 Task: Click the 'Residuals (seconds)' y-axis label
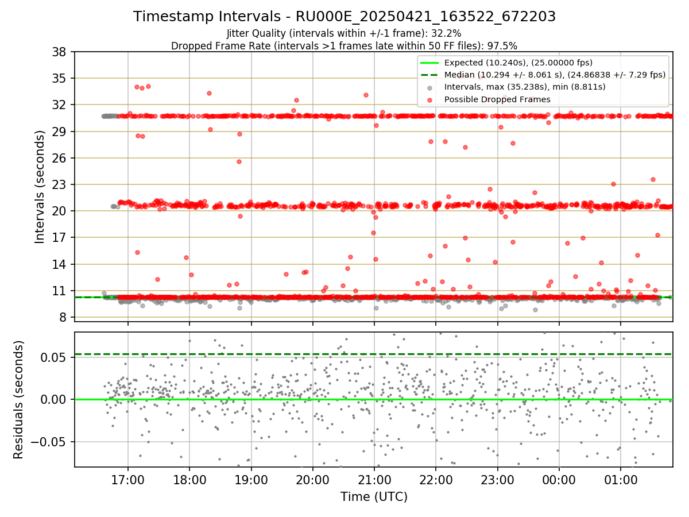[18, 400]
